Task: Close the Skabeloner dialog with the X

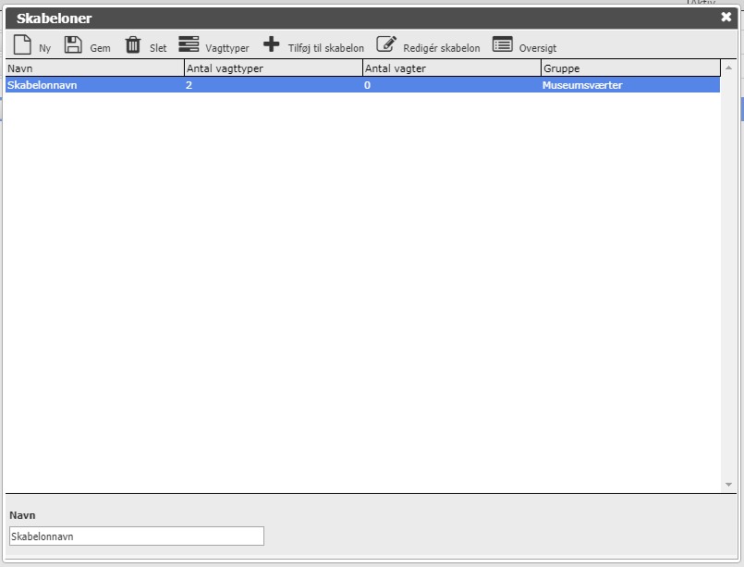Action: click(x=726, y=17)
